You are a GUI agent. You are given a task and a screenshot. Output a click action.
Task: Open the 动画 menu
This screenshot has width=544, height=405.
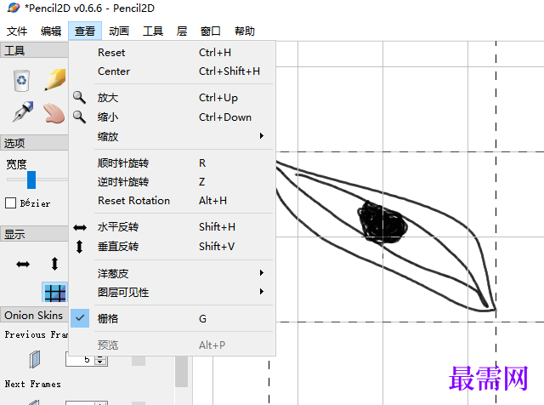click(x=119, y=31)
